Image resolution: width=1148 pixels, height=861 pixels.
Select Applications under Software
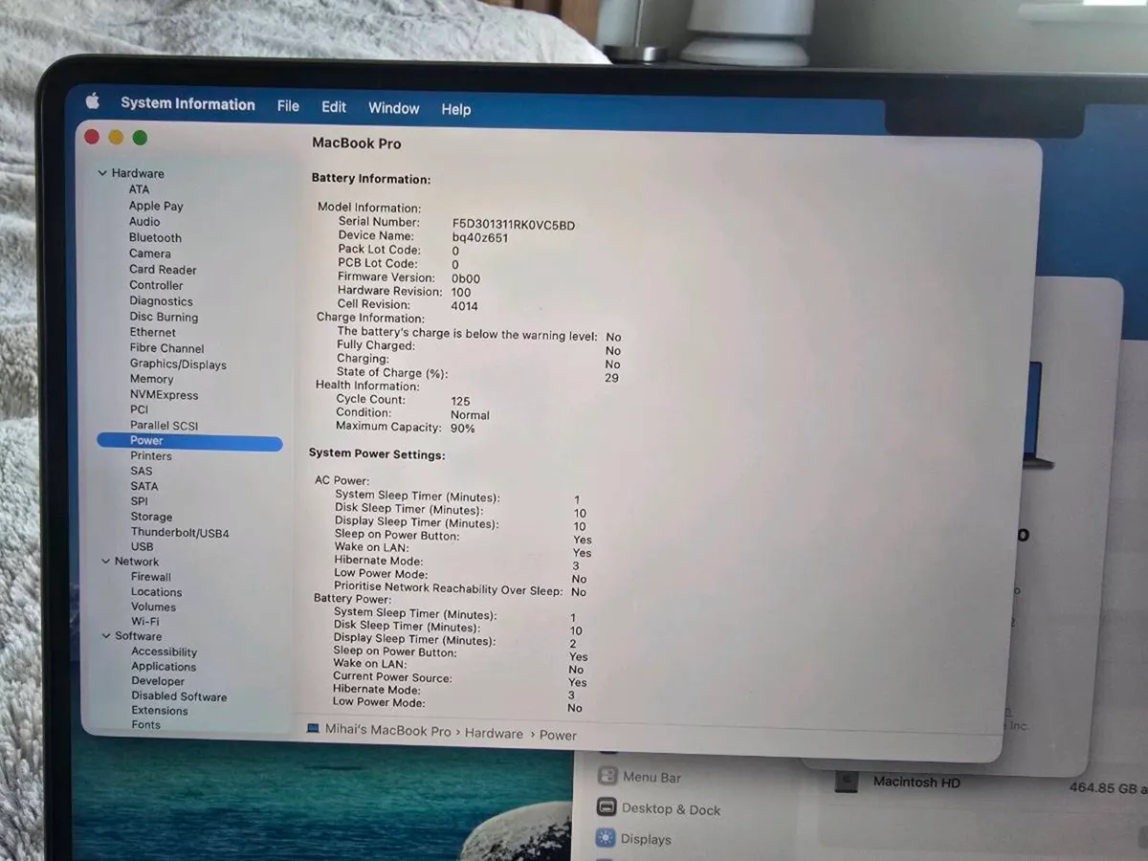[164, 667]
